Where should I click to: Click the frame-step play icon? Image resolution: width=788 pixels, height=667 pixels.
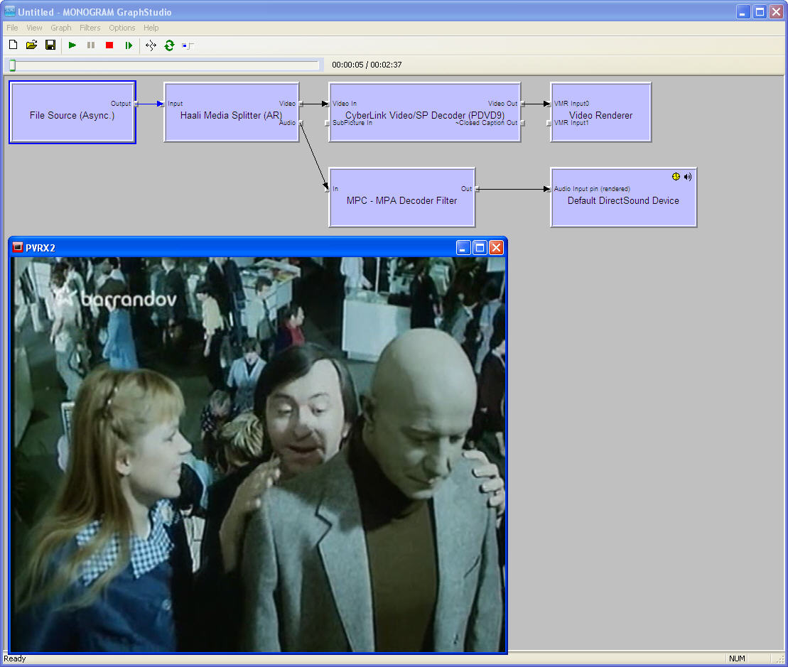click(x=129, y=45)
